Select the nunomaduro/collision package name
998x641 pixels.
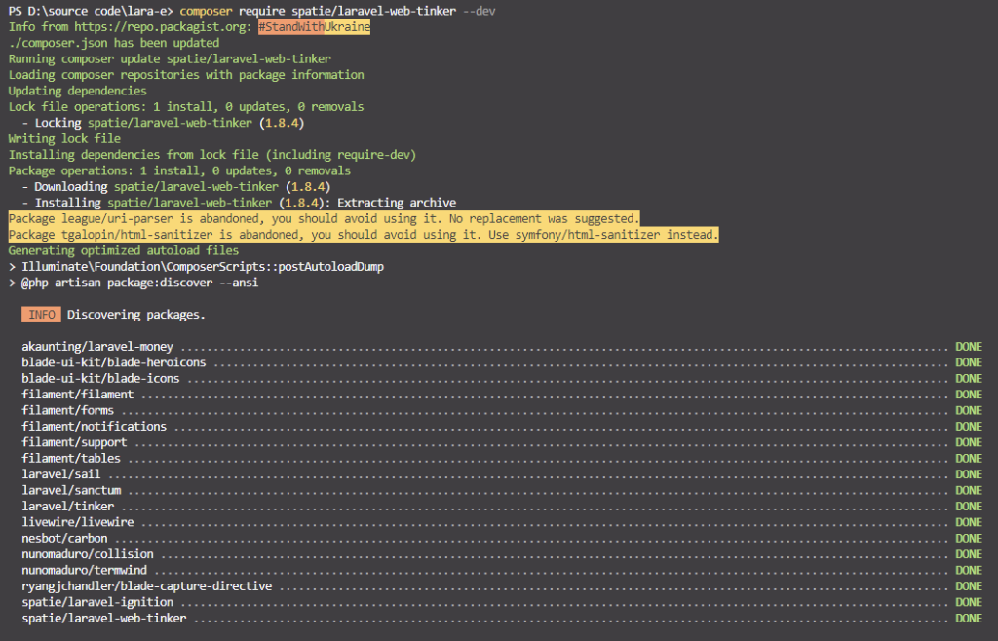click(x=87, y=553)
